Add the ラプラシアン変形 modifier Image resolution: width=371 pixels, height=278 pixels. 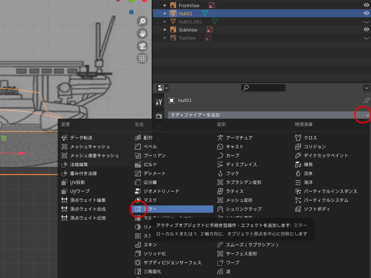click(x=239, y=182)
